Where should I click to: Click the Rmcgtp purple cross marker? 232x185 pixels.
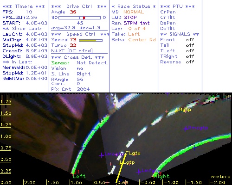186,129
